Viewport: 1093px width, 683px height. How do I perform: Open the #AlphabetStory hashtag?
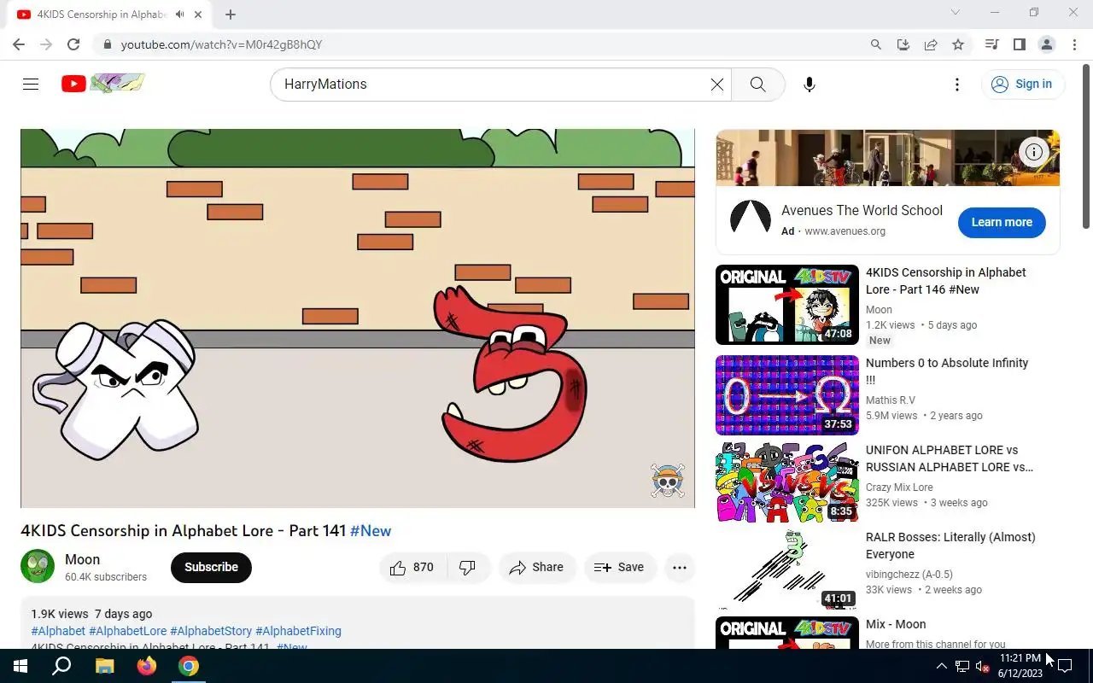(211, 631)
